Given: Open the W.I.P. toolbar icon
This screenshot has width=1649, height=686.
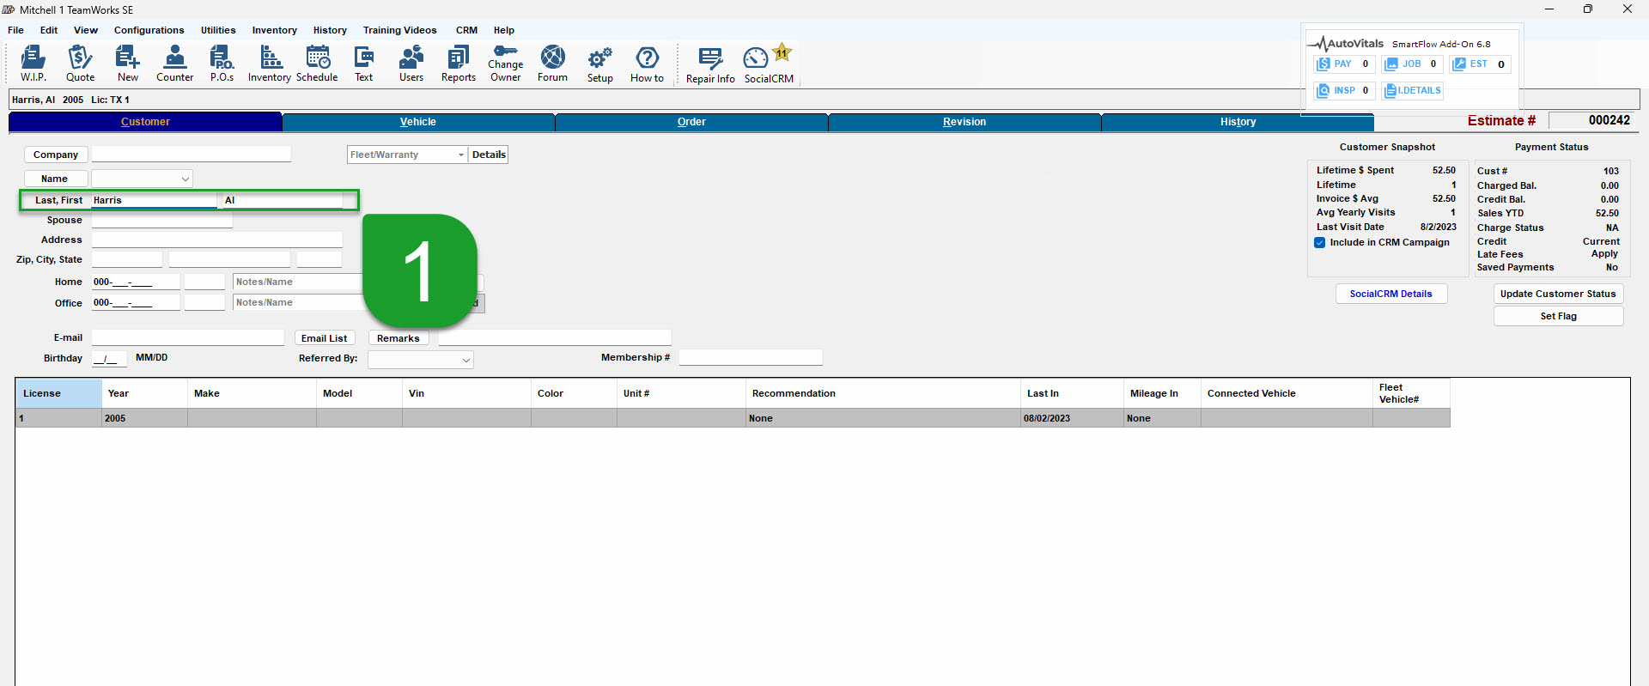Looking at the screenshot, I should tap(33, 64).
